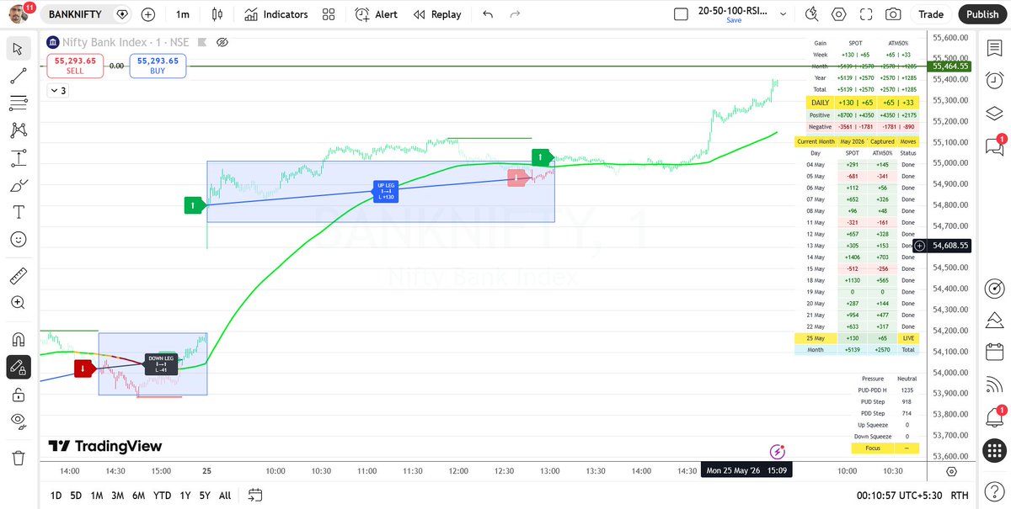1011x509 pixels.
Task: Open the Indicators dialog
Action: point(275,14)
